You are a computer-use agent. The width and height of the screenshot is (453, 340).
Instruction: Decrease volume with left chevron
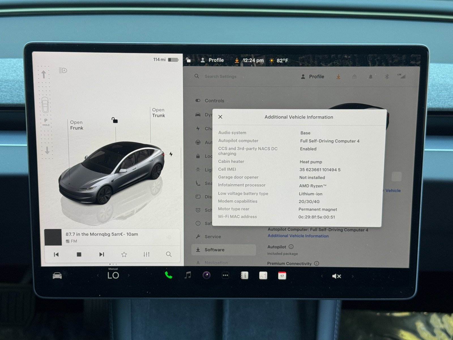click(322, 276)
